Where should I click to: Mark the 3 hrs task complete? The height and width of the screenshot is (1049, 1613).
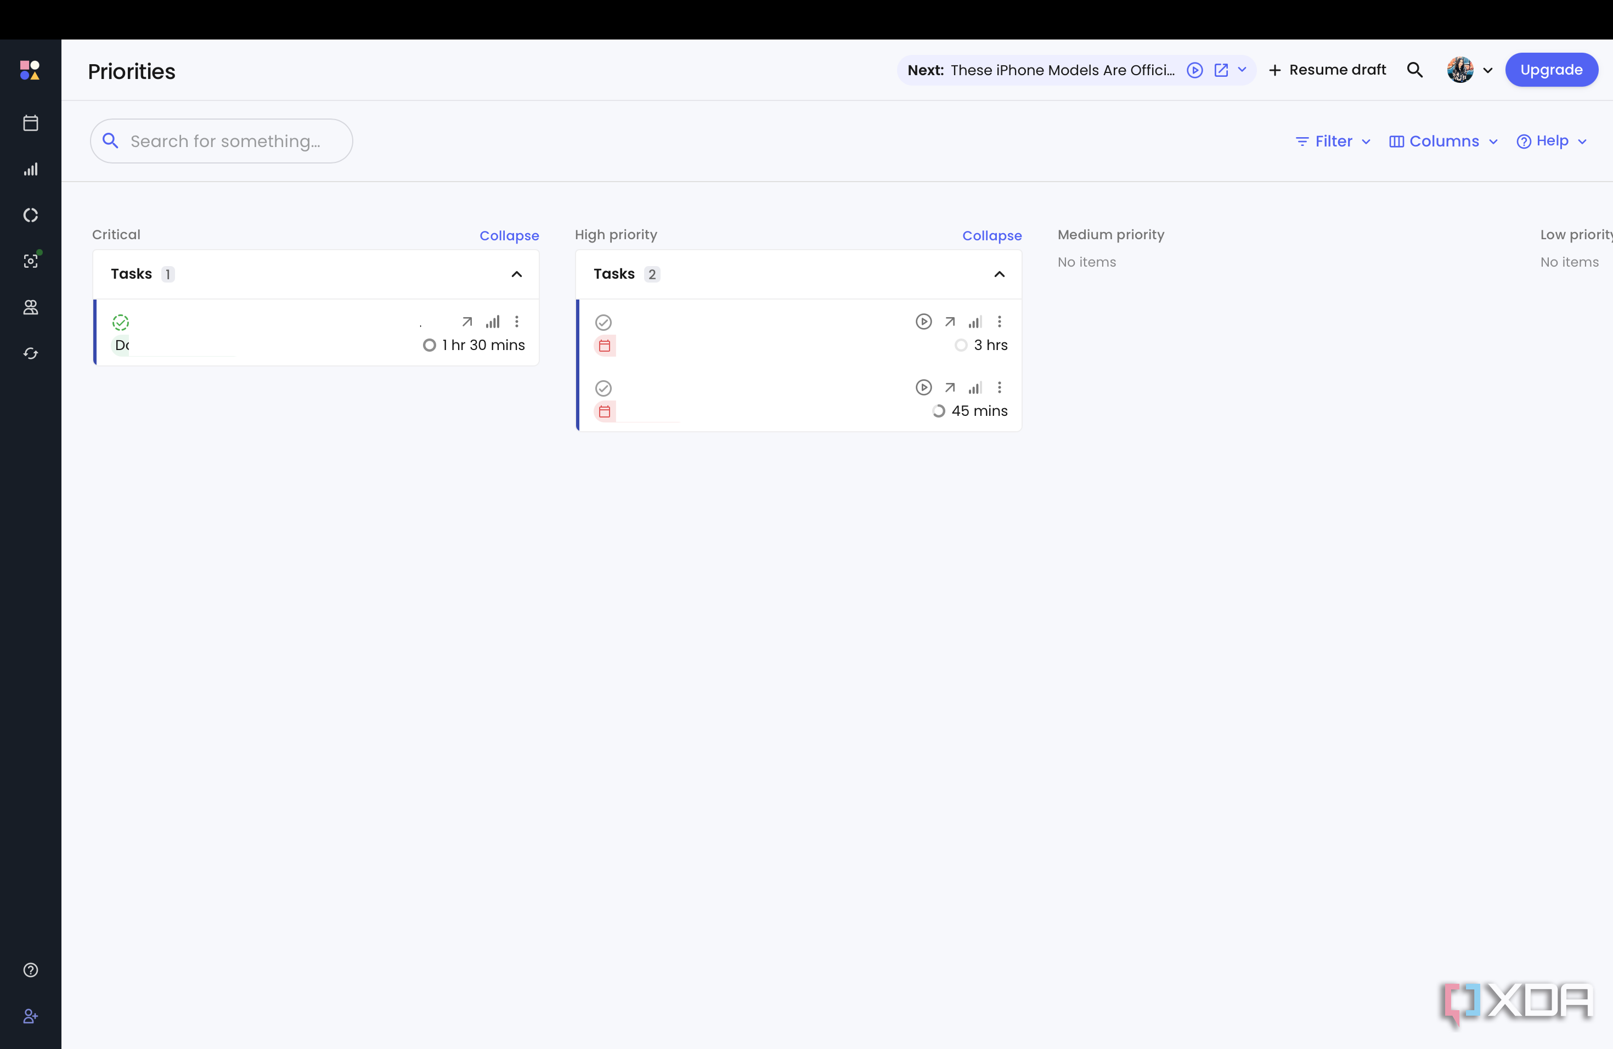tap(603, 322)
